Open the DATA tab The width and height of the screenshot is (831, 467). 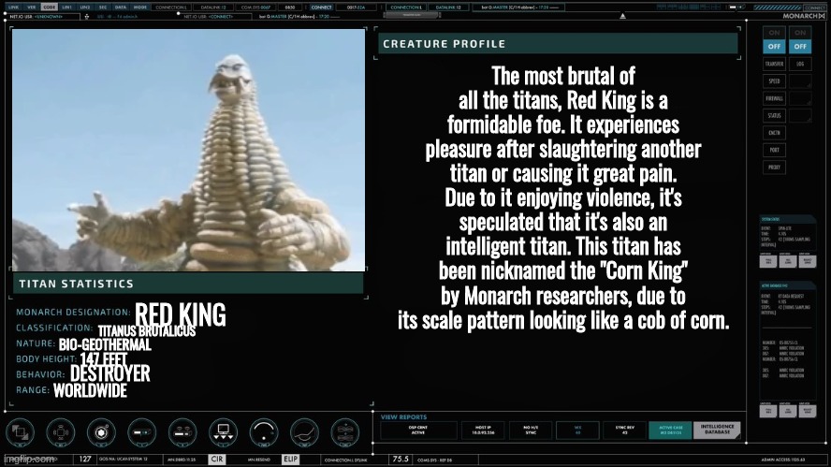[121, 7]
